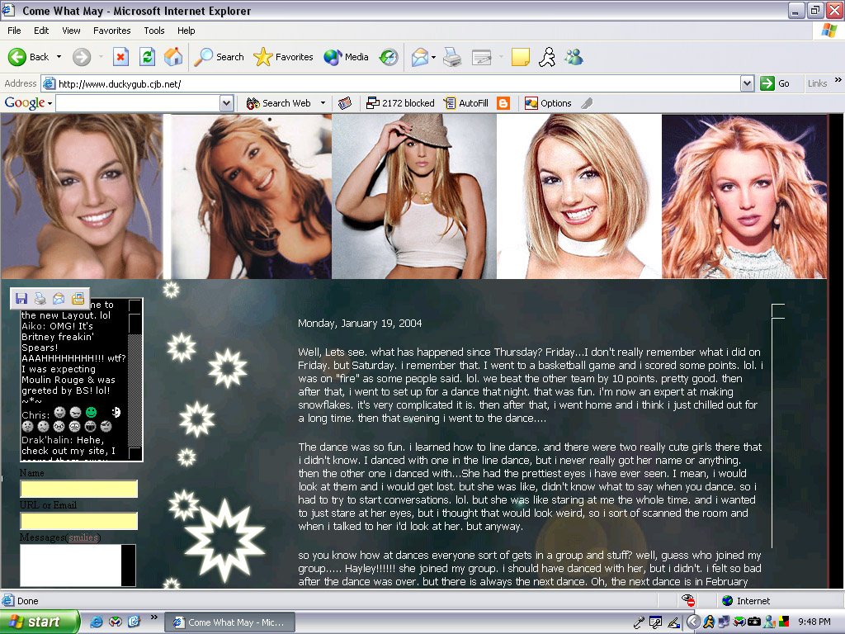Open the Search pane
This screenshot has width=845, height=634.
(219, 57)
